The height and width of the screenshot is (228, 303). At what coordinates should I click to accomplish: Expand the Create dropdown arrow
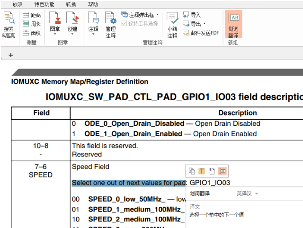[72, 34]
